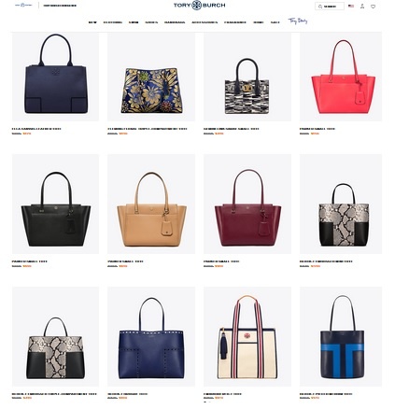Open the Tory Daily script link

coord(298,21)
